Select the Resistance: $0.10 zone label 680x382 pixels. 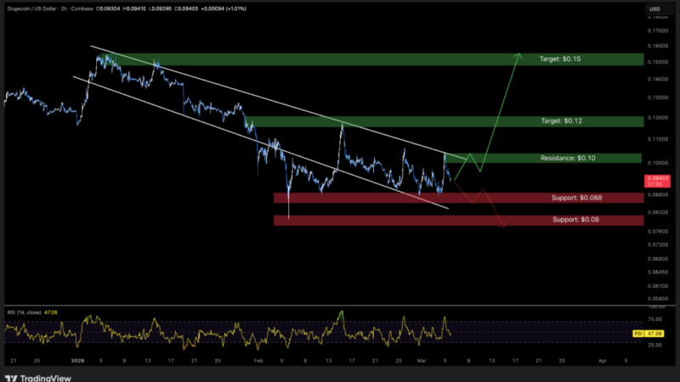pos(568,158)
